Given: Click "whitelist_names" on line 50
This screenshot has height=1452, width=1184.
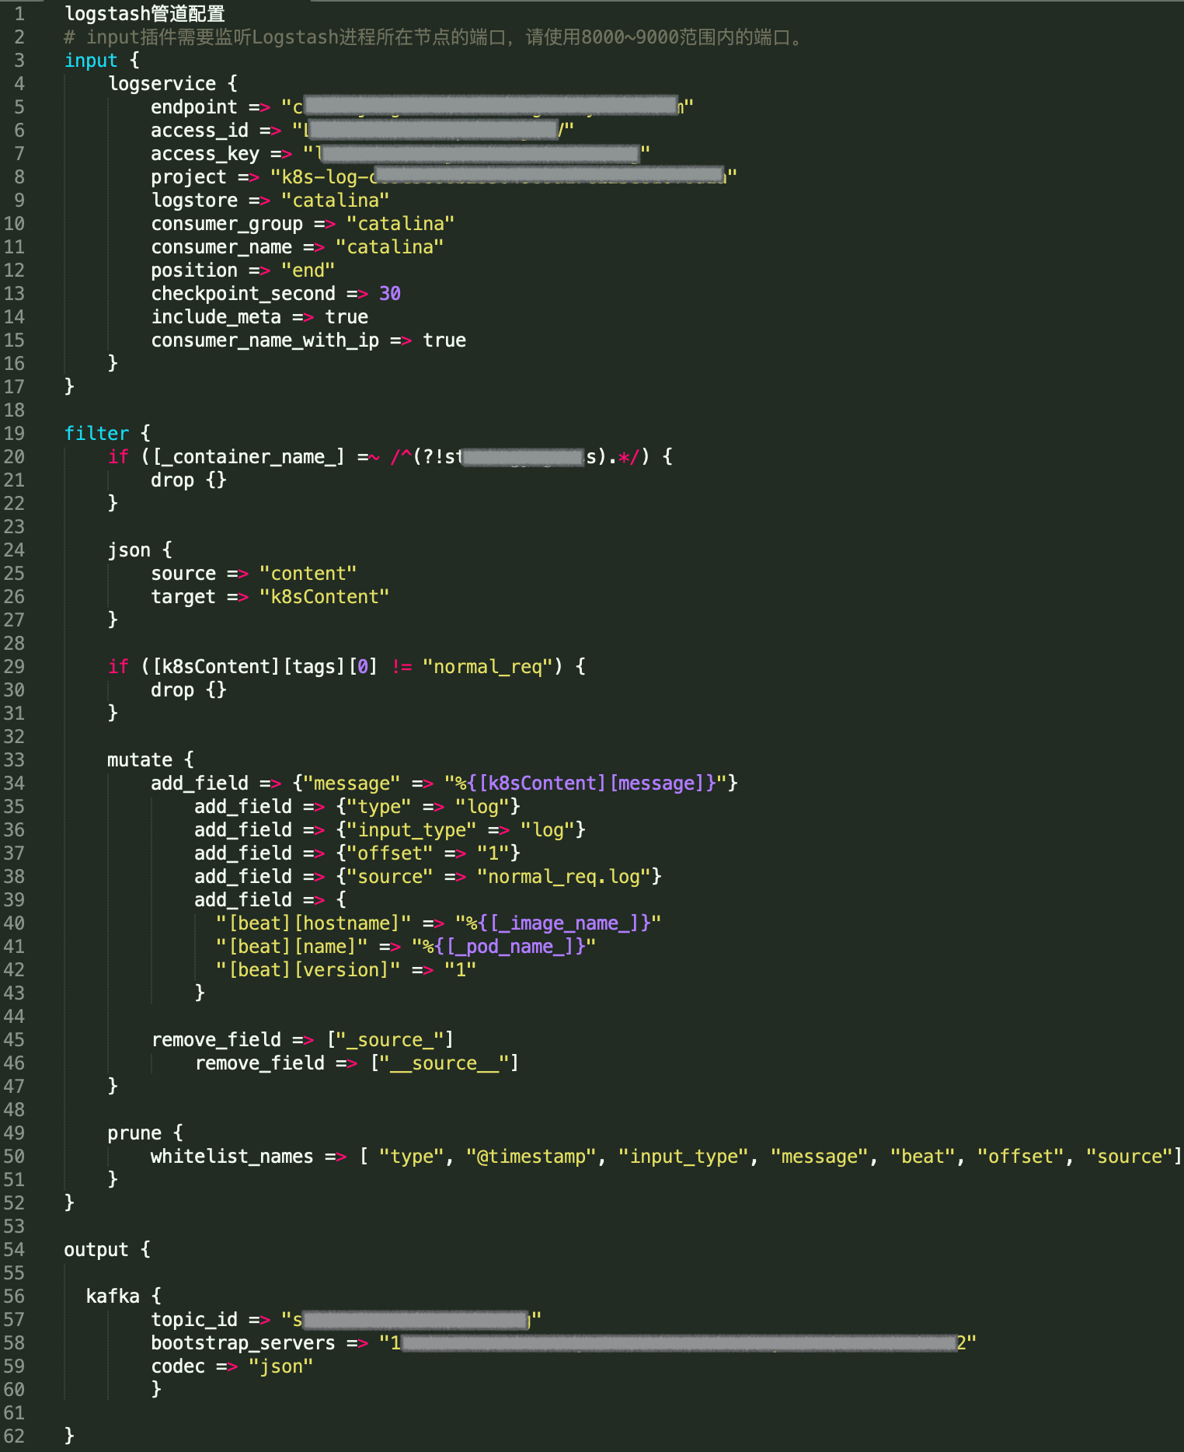Looking at the screenshot, I should 232,1156.
